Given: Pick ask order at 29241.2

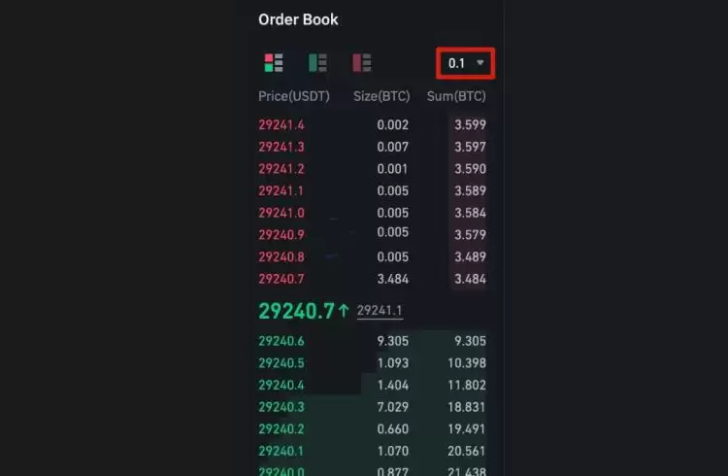Looking at the screenshot, I should pyautogui.click(x=281, y=169).
